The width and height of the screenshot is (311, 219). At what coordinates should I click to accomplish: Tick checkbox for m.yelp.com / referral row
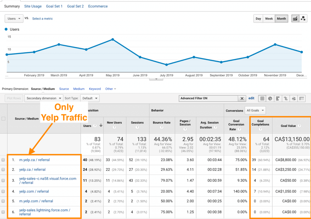point(3,201)
